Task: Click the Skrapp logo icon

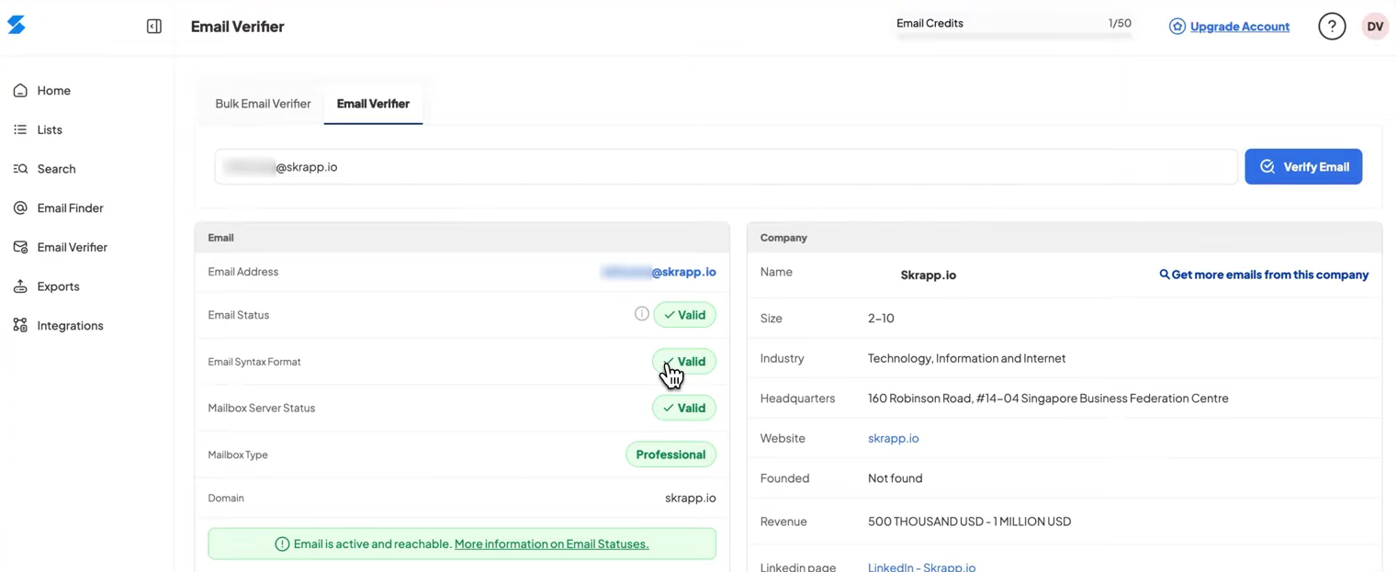Action: (17, 25)
